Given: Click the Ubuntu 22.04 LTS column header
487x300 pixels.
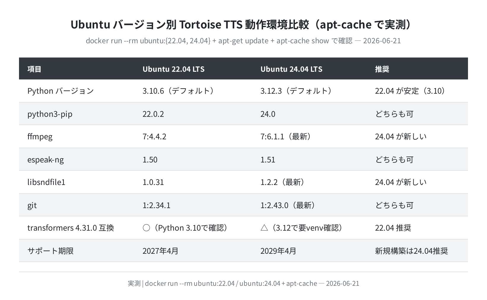Looking at the screenshot, I should pos(173,69).
